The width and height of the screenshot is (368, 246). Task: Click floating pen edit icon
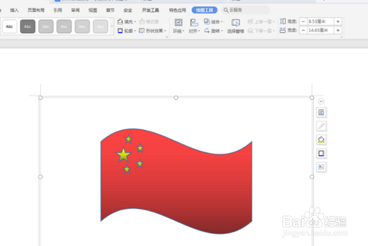point(321,126)
